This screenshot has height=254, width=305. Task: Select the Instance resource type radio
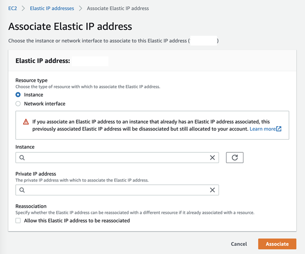tap(18, 95)
